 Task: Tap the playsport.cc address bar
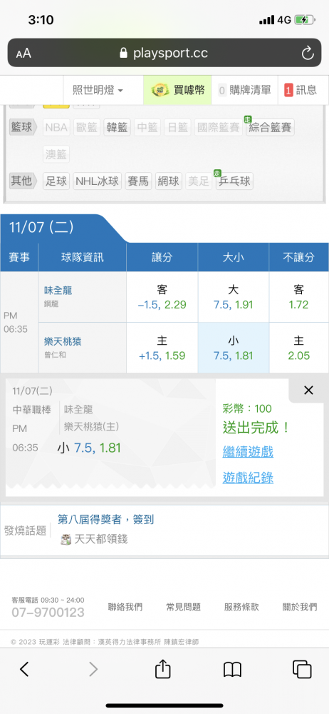(x=164, y=54)
